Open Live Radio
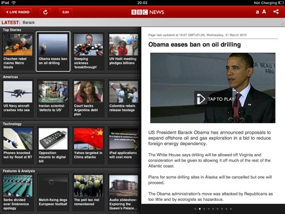The image size is (285, 214). (x=18, y=12)
